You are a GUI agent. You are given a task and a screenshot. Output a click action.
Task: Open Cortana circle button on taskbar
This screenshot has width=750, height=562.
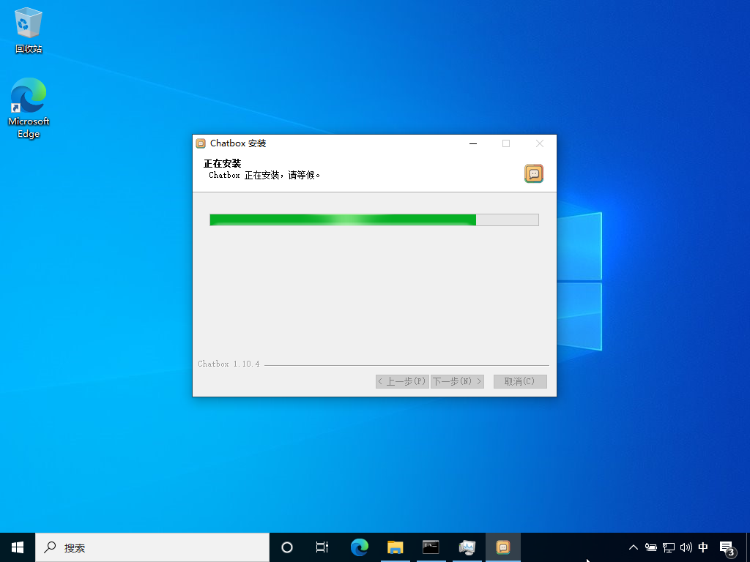click(x=287, y=547)
